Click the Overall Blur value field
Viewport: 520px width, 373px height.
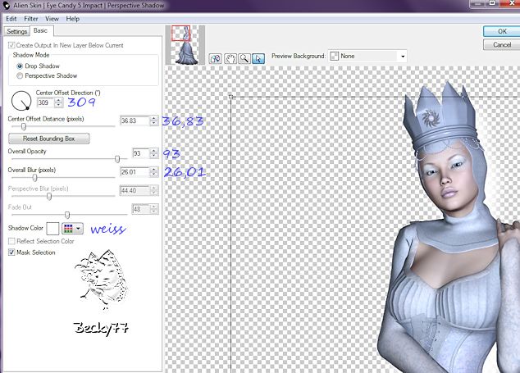tap(135, 172)
